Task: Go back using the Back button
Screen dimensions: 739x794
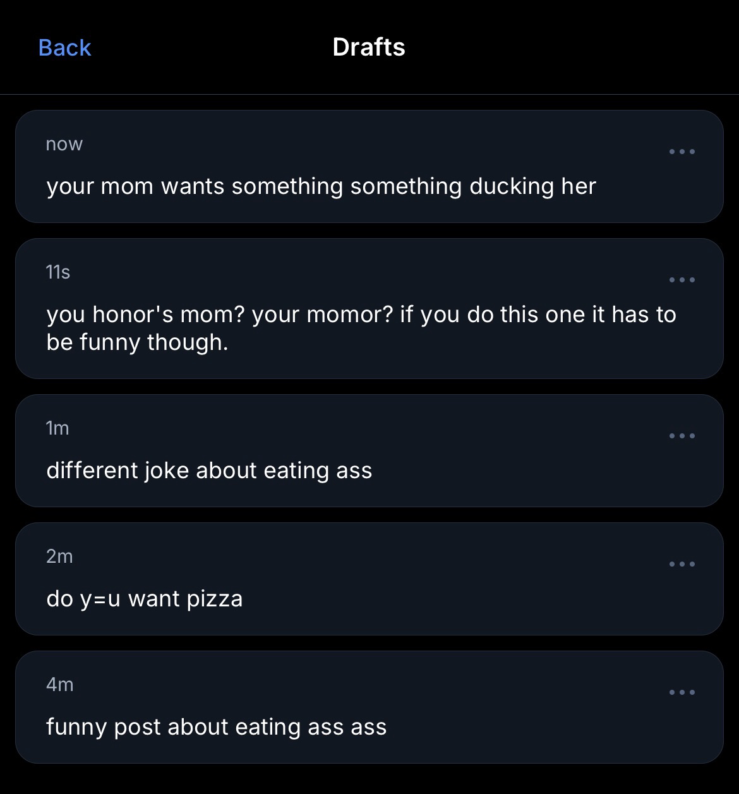Action: (x=64, y=47)
